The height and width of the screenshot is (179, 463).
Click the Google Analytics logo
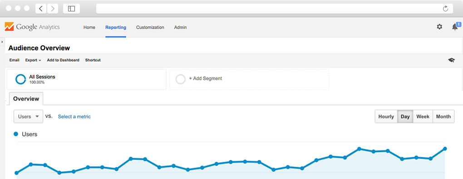(x=32, y=27)
